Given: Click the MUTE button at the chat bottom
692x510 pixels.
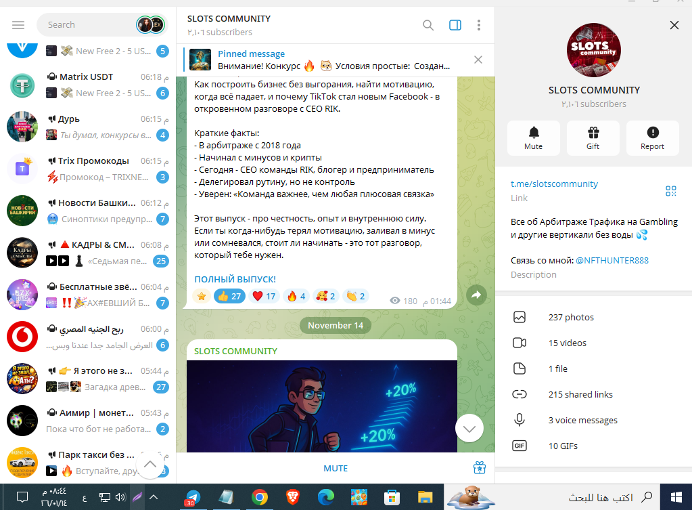Looking at the screenshot, I should pyautogui.click(x=336, y=469).
